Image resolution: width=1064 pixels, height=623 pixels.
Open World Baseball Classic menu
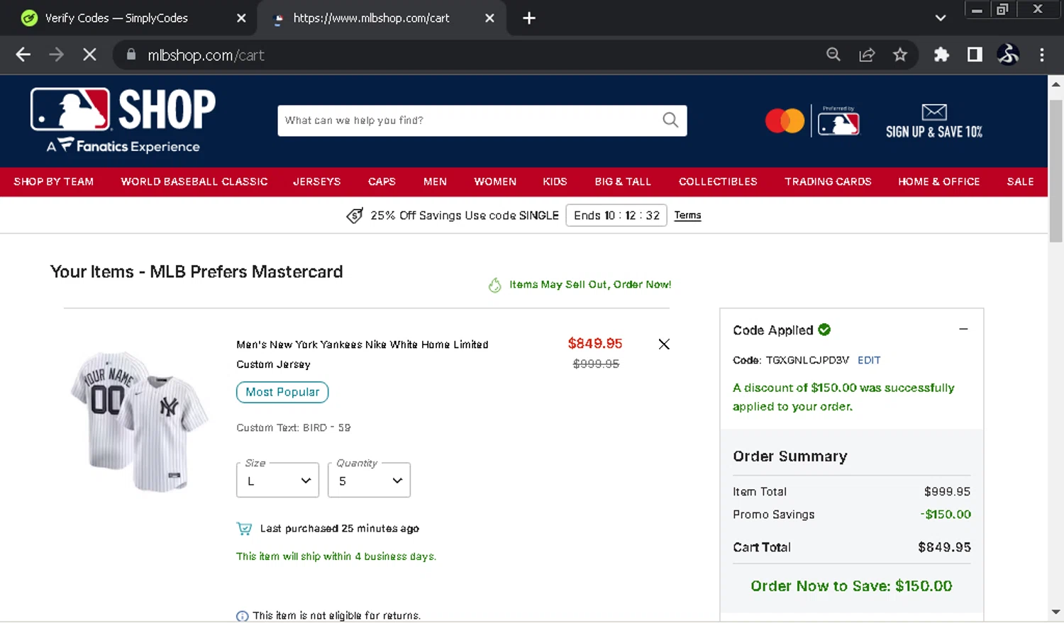click(x=194, y=181)
